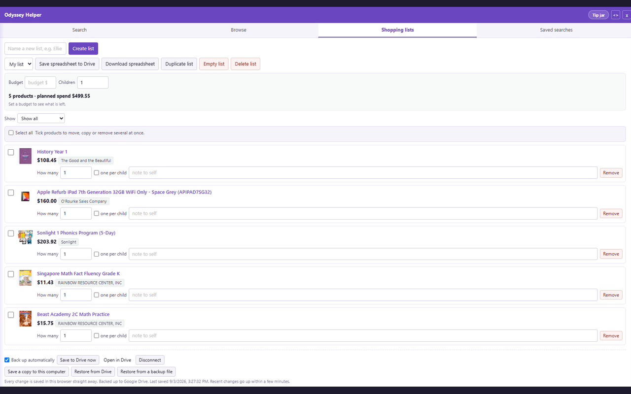
Task: Click note to self for Sonlight Phonics
Action: (x=363, y=254)
